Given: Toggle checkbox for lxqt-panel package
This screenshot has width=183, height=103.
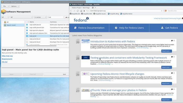Looking at the screenshot, I should [x=27, y=36].
